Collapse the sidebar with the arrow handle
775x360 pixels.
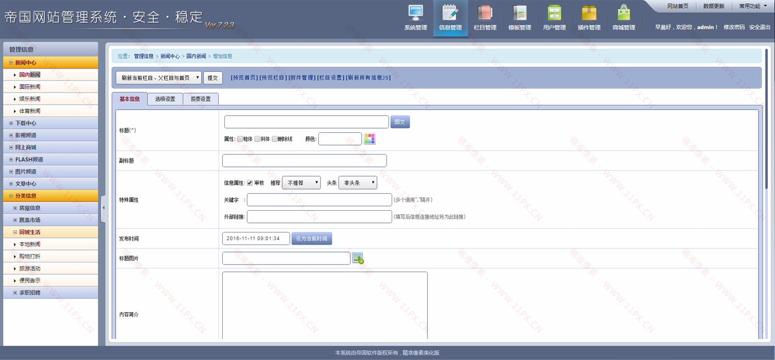pos(103,208)
